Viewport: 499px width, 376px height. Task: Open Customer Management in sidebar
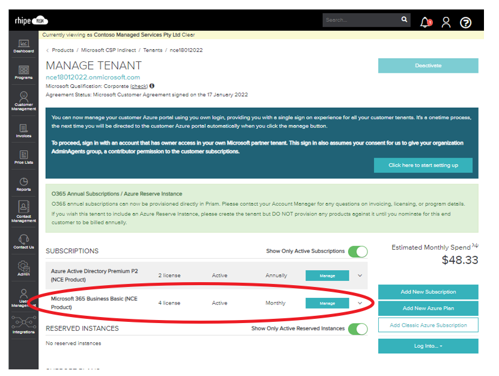pos(23,101)
